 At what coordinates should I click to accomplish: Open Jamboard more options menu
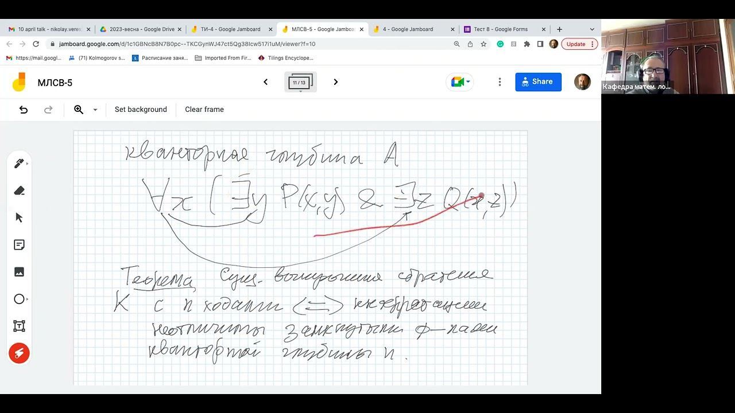500,82
